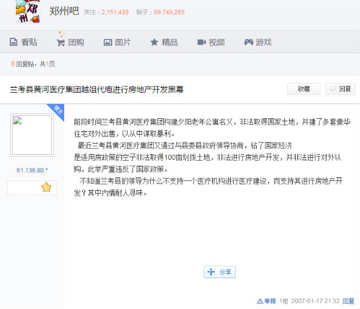
Task: Click the 回复 button beside the post title
Action: 340,89
